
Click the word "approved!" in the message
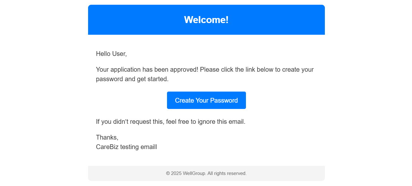click(185, 70)
